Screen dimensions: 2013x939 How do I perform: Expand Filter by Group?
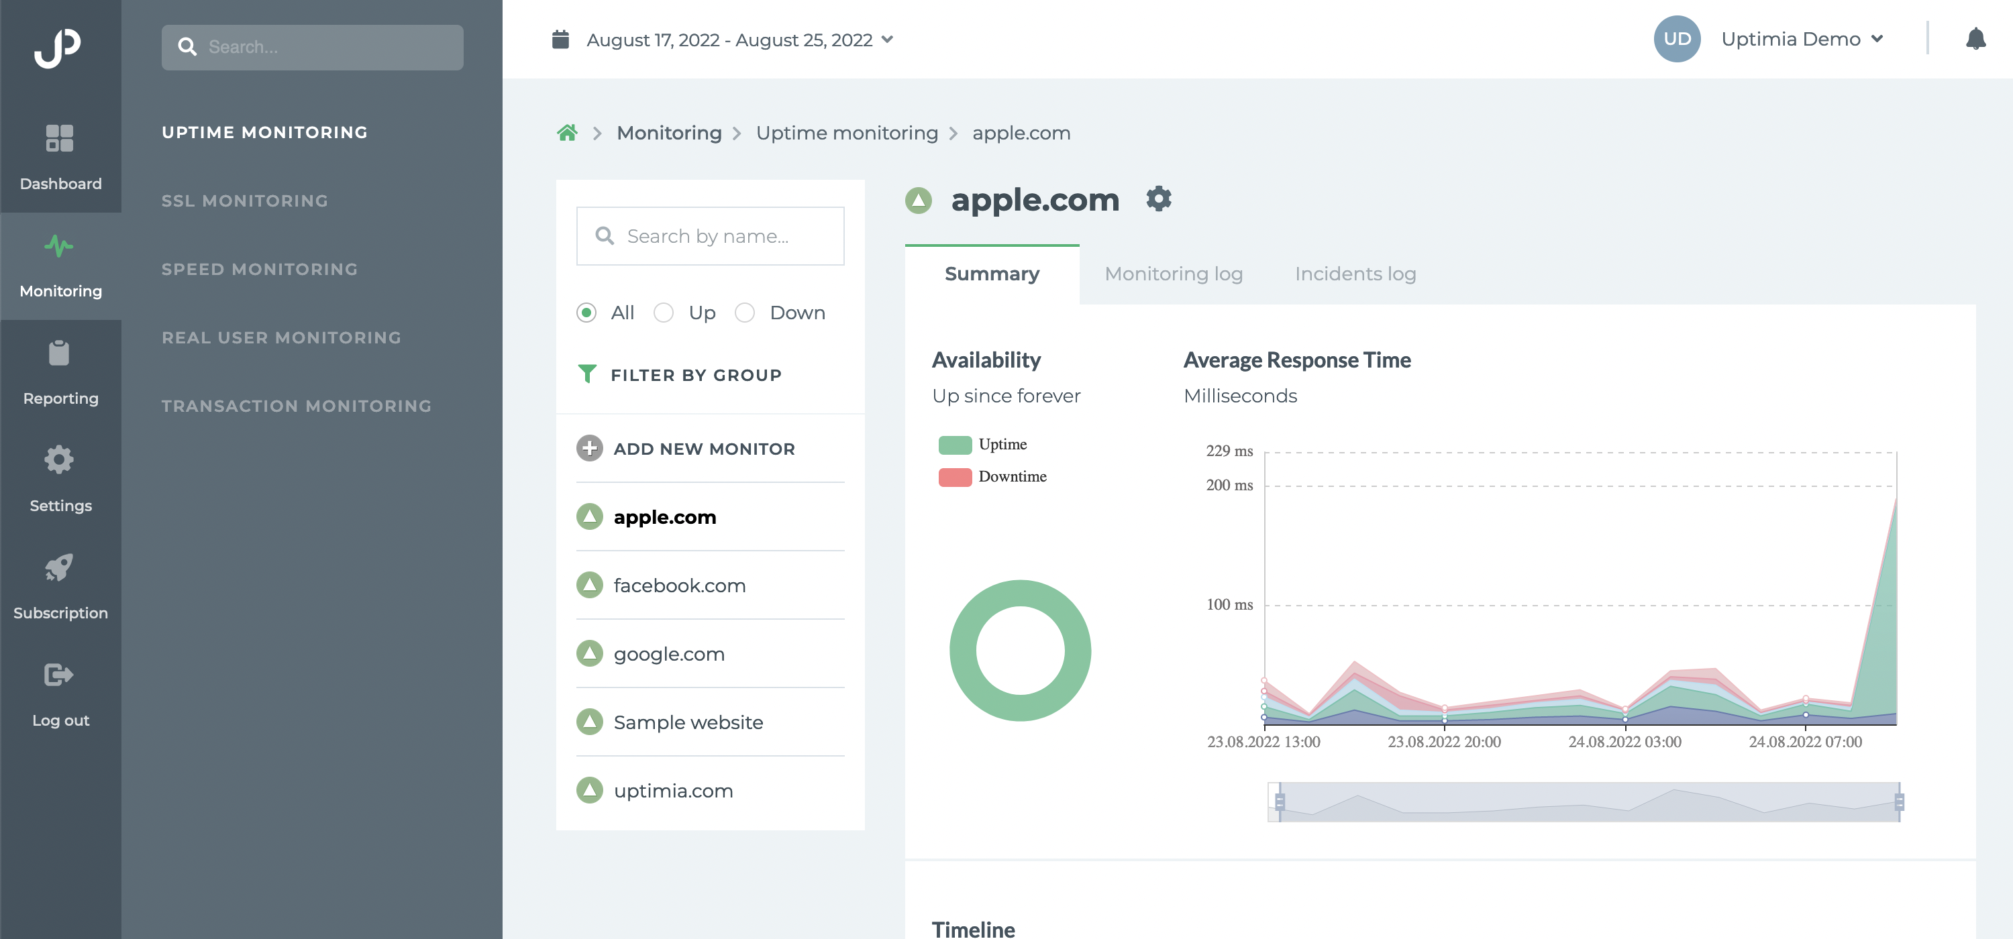coord(679,375)
